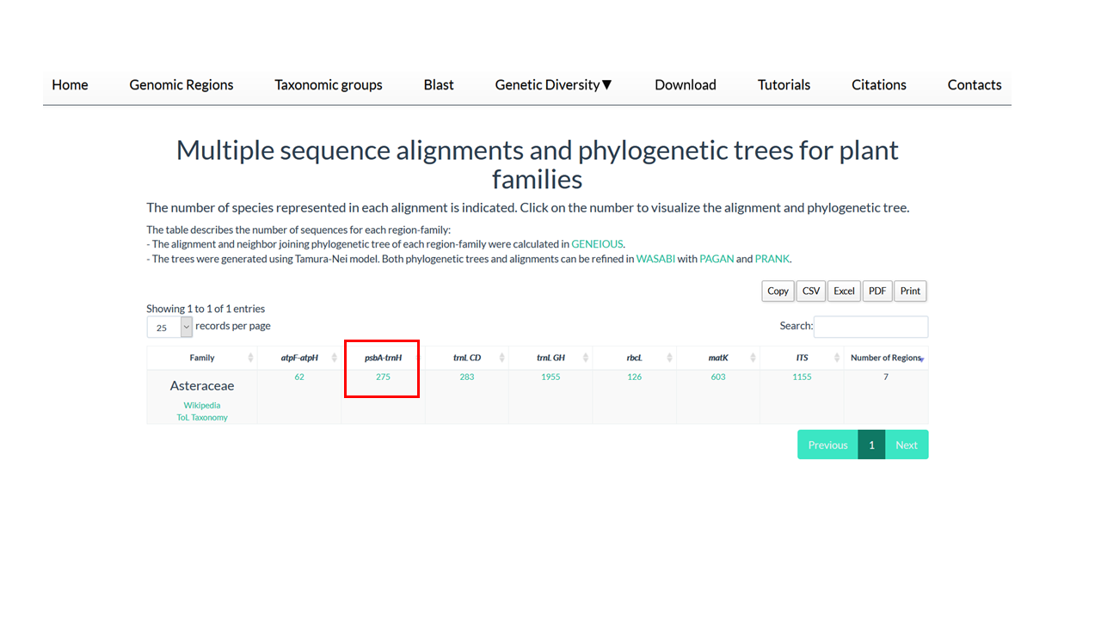Sort by trnL GH column
The image size is (1101, 619).
550,358
